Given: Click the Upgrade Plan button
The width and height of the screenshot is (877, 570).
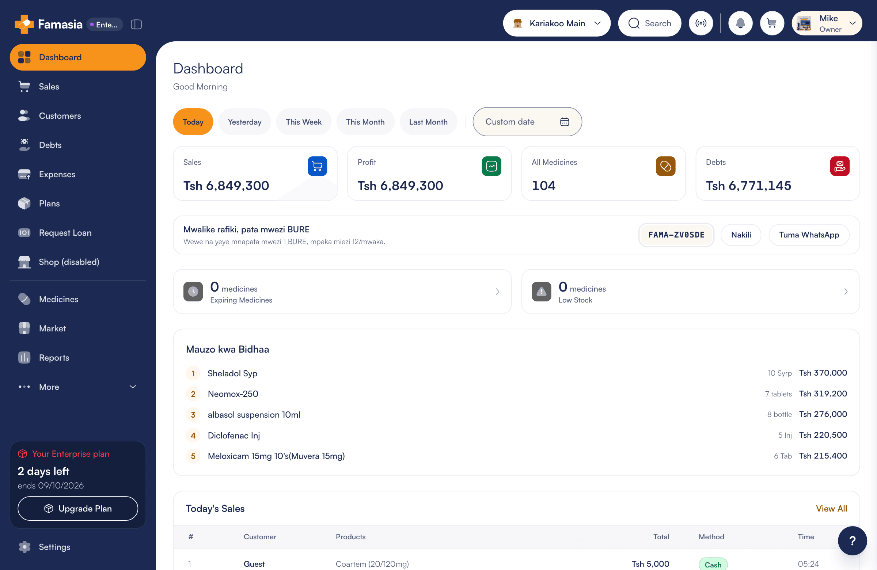Looking at the screenshot, I should 78,509.
